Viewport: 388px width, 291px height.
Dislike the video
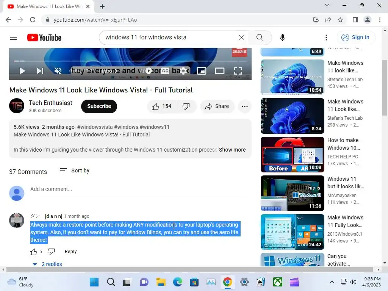pyautogui.click(x=186, y=106)
